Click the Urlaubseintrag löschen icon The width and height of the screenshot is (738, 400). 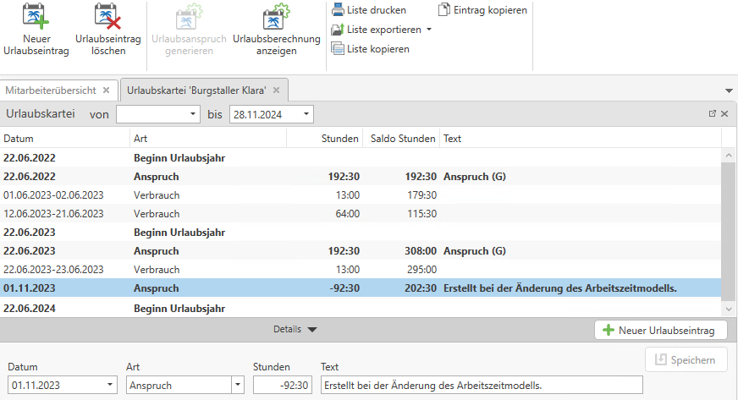coord(108,18)
